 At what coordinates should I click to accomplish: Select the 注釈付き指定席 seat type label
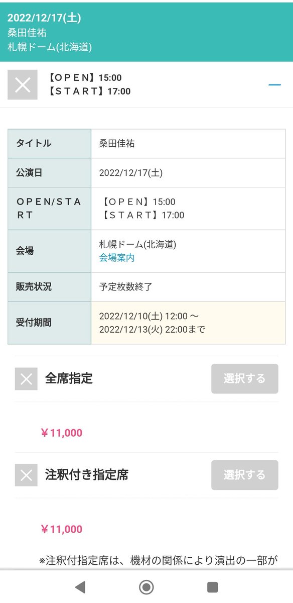(x=87, y=475)
